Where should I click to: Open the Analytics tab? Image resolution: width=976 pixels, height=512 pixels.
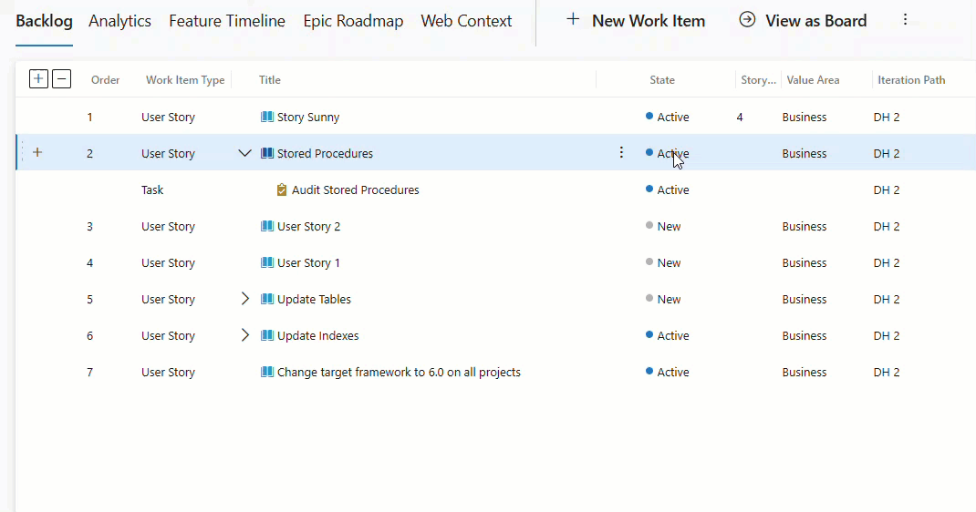coord(119,21)
